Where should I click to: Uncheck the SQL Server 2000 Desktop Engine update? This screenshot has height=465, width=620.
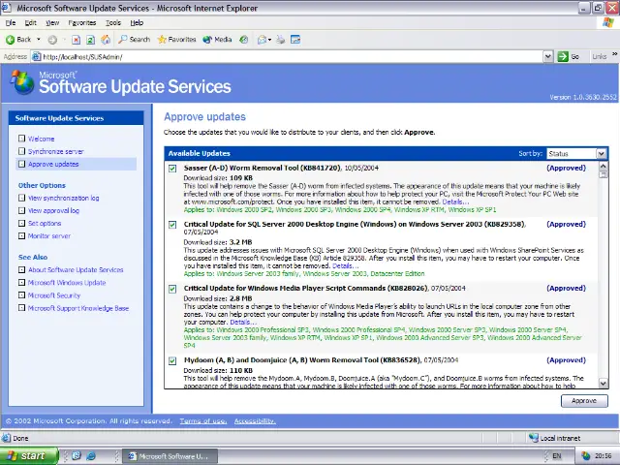172,225
